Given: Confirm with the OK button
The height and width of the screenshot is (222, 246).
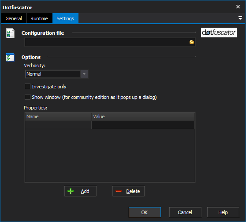Looking at the screenshot, I should (x=145, y=212).
